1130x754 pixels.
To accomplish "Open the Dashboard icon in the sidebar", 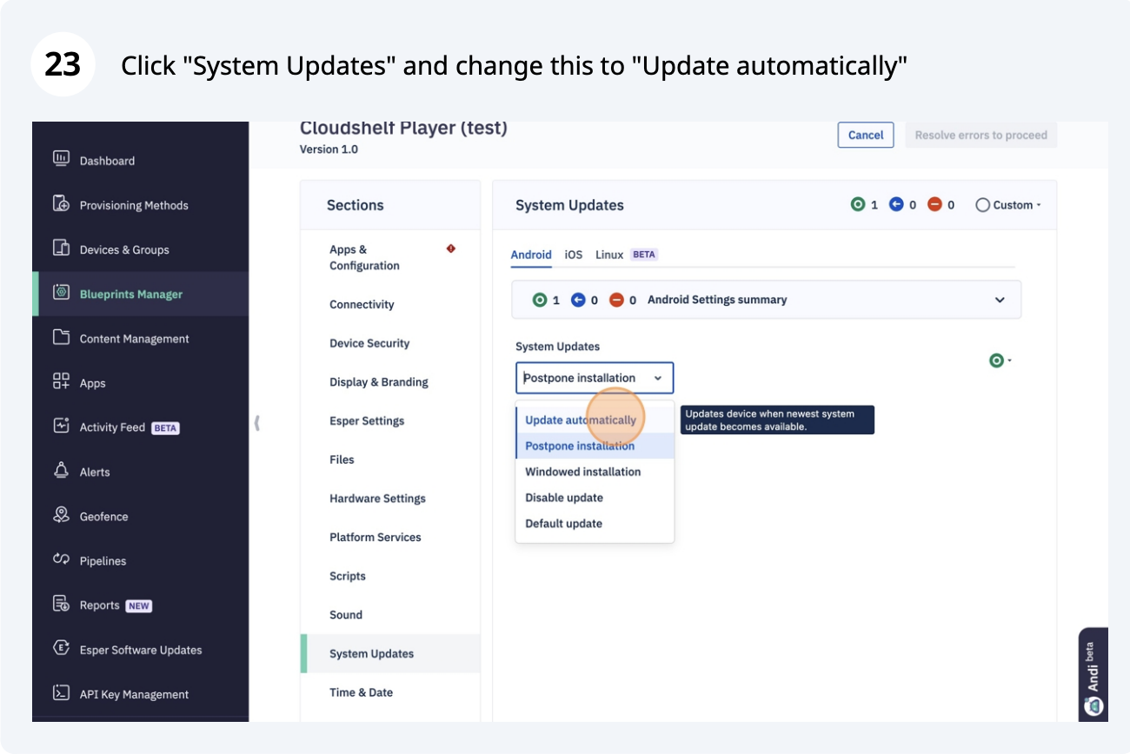I will click(61, 159).
